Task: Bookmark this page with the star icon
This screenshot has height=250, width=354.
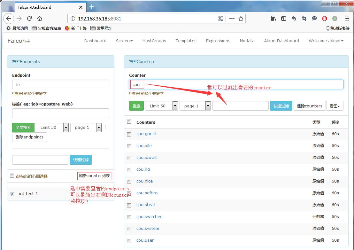Action: (x=241, y=19)
